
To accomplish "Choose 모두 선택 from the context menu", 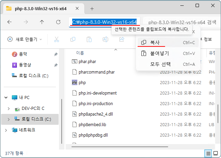I will click(x=168, y=64).
